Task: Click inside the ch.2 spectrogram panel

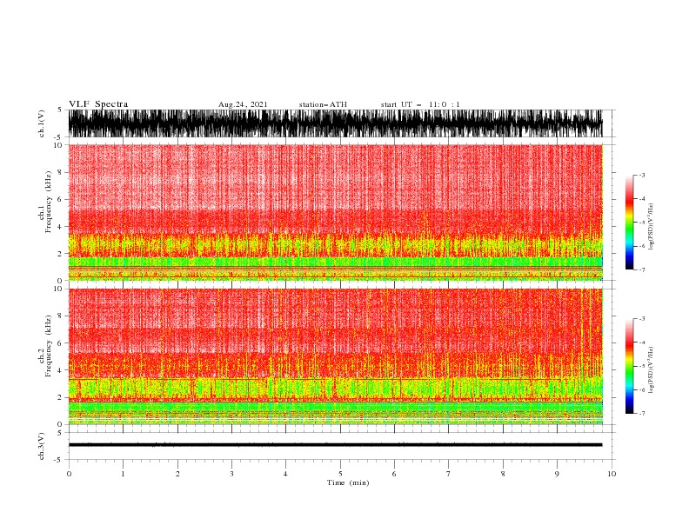Action: (336, 356)
